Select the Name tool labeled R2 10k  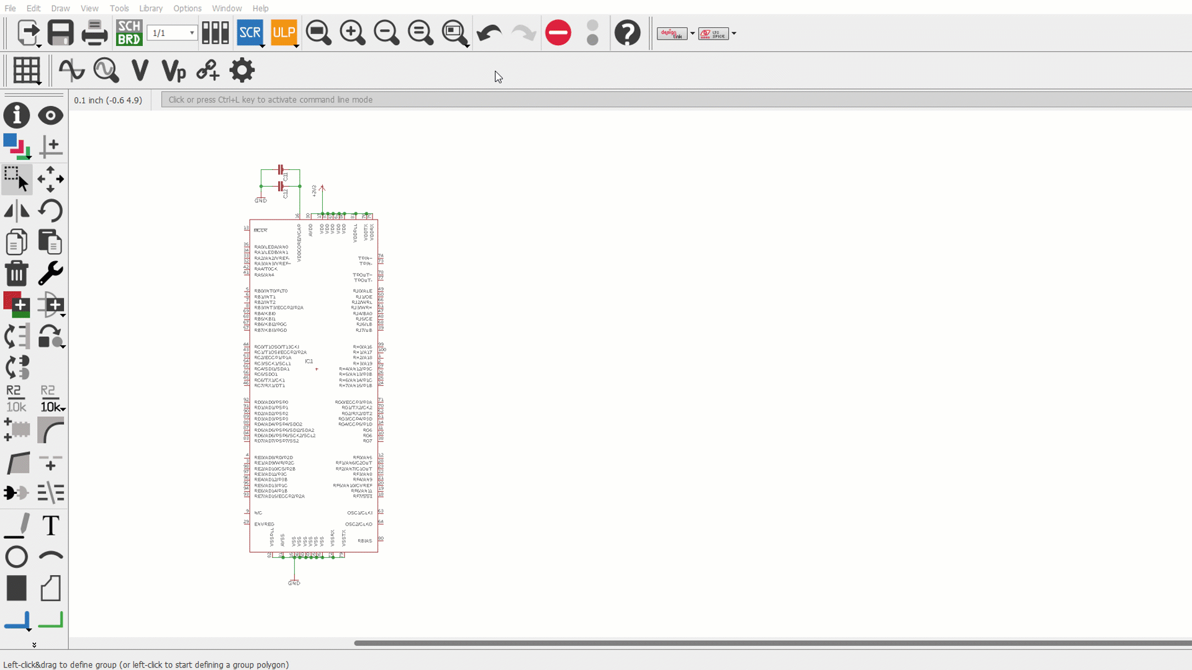(17, 399)
